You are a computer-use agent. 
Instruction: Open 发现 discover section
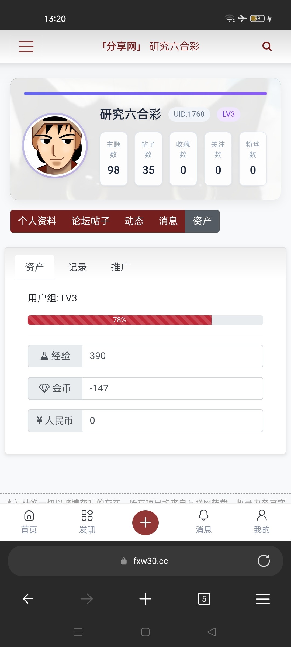(87, 521)
